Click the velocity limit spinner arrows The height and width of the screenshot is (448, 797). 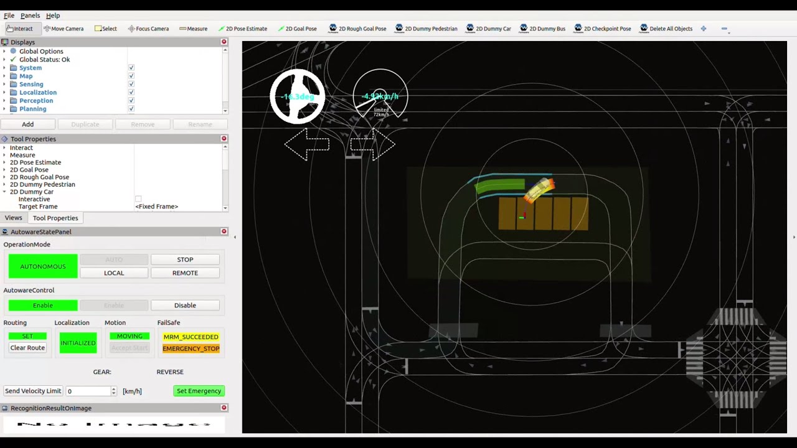[x=113, y=391]
